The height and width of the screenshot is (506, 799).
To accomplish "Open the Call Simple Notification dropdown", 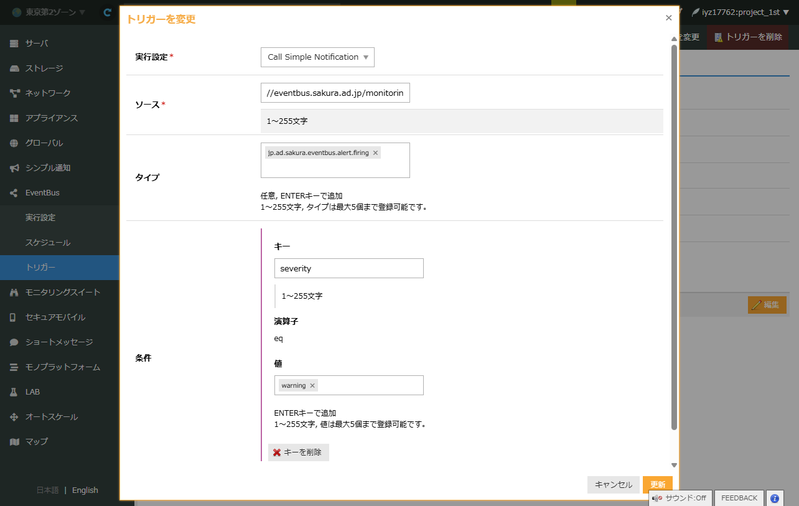I will [x=317, y=57].
